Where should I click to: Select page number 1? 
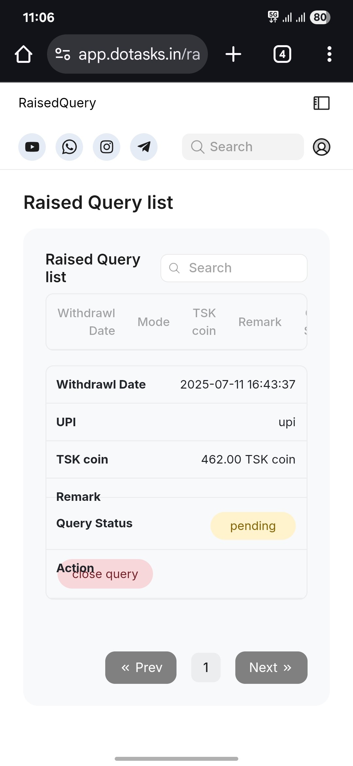point(206,667)
